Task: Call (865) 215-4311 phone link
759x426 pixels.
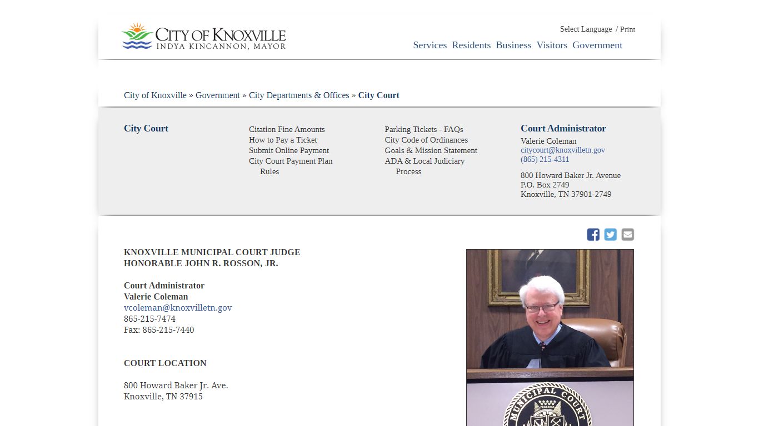Action: (545, 159)
